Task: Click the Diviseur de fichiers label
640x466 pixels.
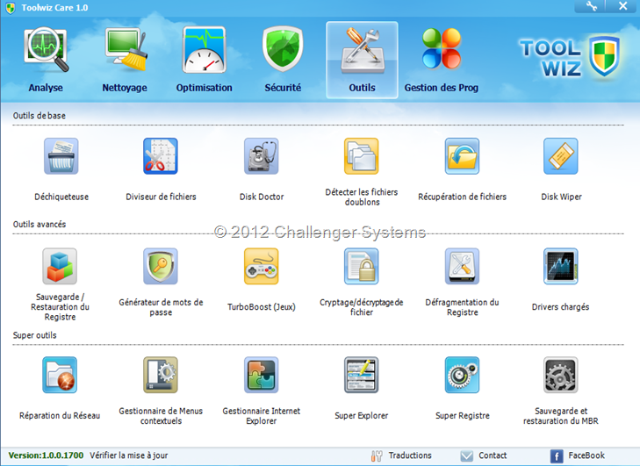Action: click(x=161, y=197)
